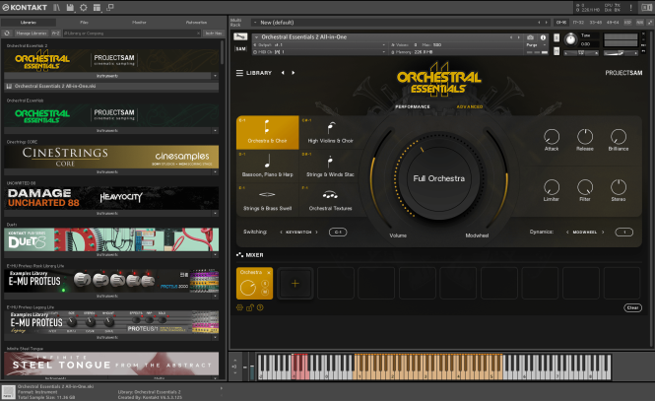Expand CineStrings CORE Instruments dropdown
This screenshot has width=655, height=401.
click(215, 172)
